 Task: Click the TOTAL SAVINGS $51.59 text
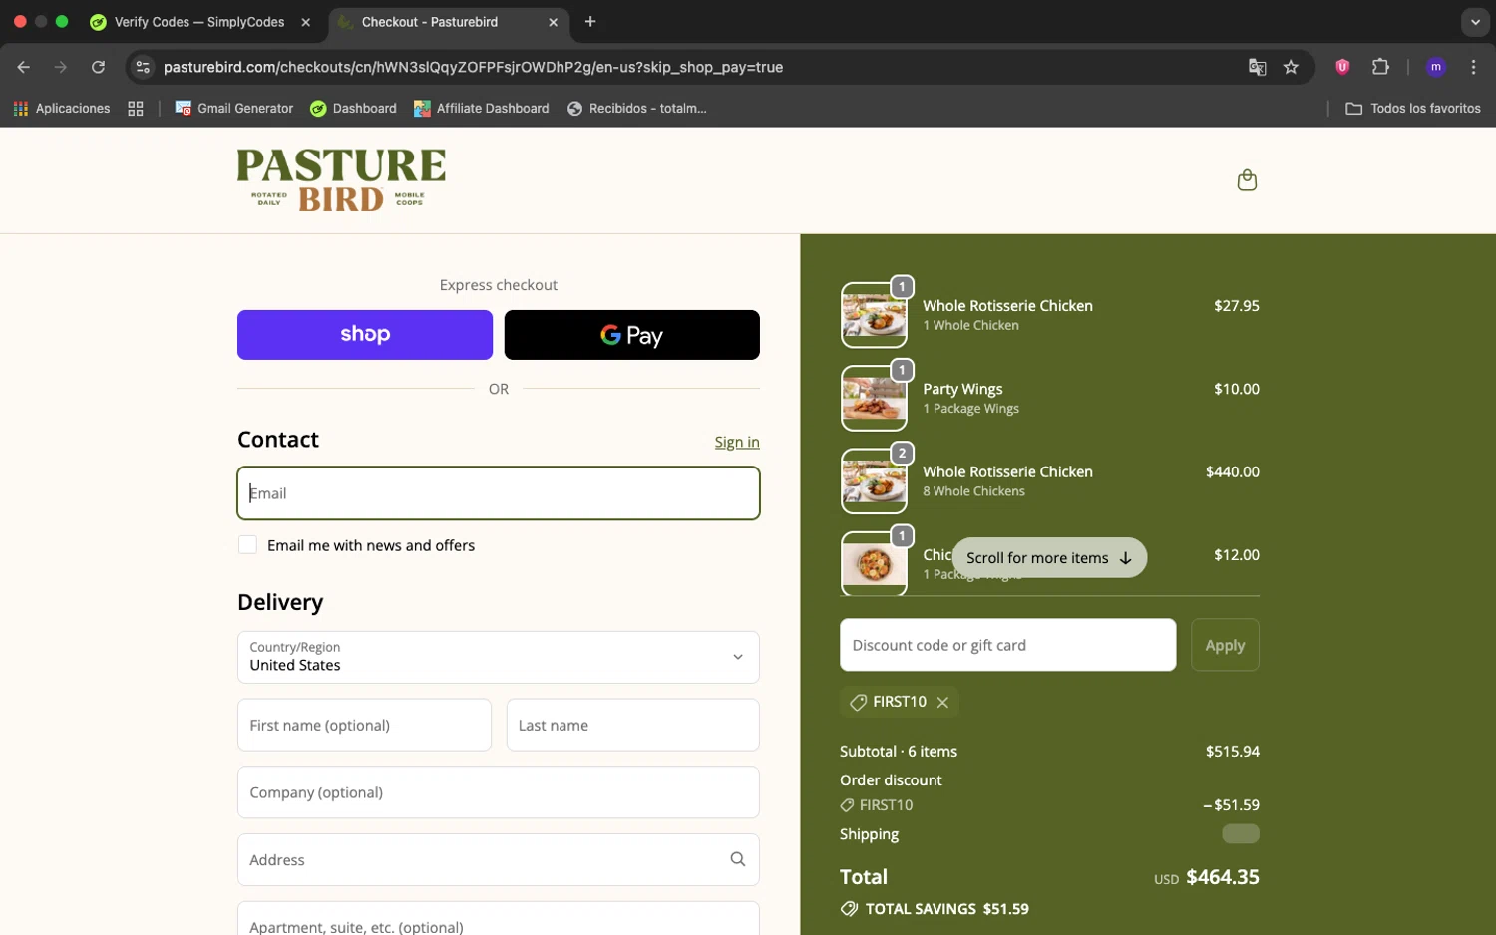[946, 909]
